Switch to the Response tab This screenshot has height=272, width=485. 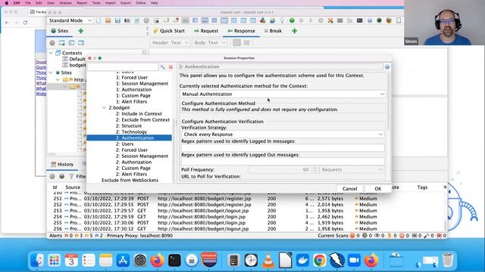241,31
